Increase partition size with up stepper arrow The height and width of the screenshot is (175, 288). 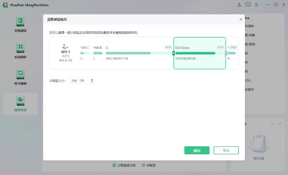(92, 80)
